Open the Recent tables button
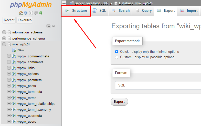This screenshot has height=126, width=201. [x=9, y=20]
